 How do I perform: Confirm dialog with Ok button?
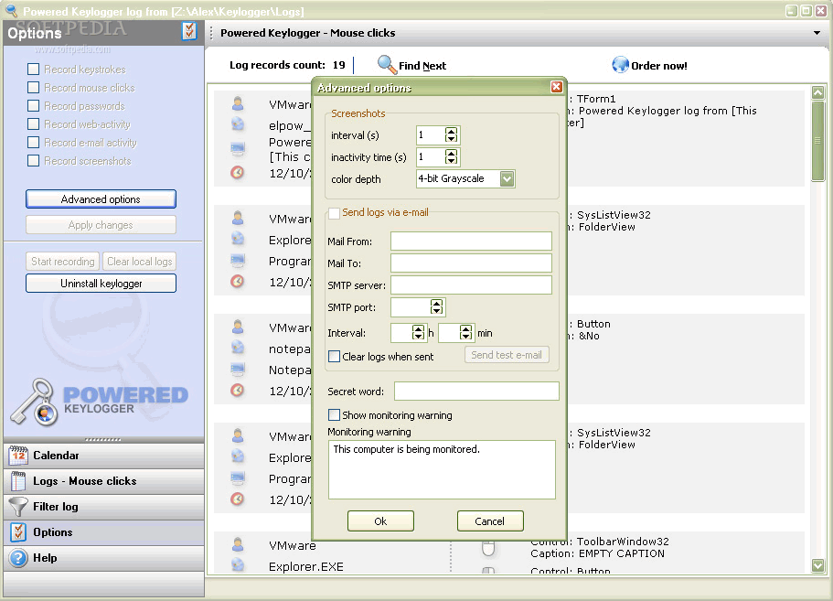tap(380, 521)
